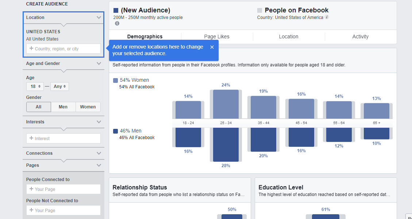Screen dimensions: 412x219
Task: Click the All United States location text
Action: pos(42,39)
